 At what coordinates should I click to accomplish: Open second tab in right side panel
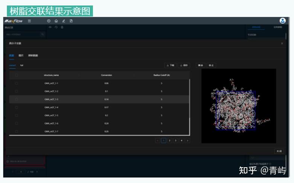278,27
